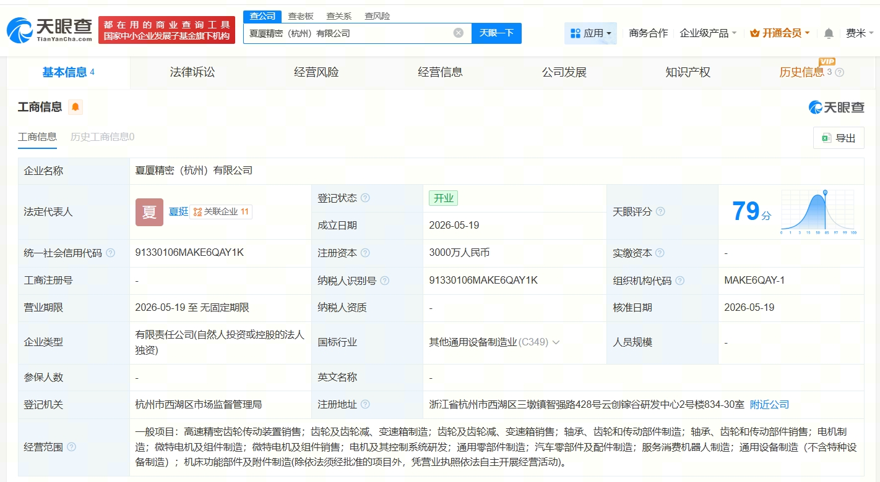Select the 工商信息 sub-tab
Screen dimensions: 880x482
tap(37, 137)
